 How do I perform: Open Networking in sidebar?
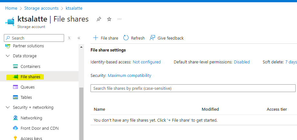(32, 118)
